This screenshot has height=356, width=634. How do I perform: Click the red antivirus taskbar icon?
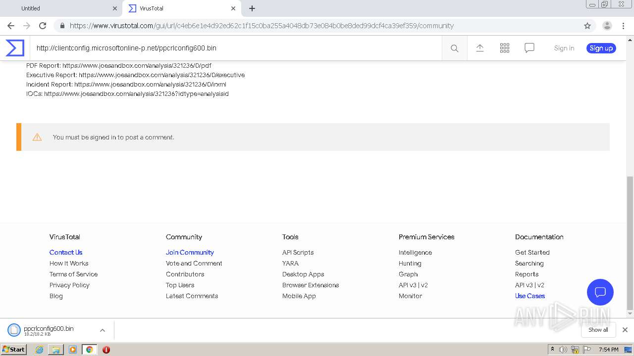106,350
